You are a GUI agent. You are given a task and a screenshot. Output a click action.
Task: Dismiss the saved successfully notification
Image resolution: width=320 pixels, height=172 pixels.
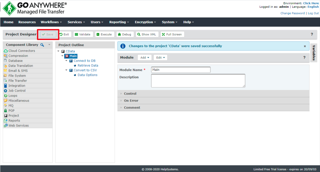(305, 46)
